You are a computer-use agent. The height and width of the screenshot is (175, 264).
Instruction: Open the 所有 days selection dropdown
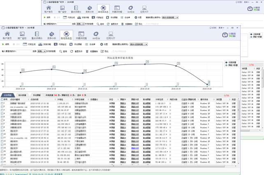41,51
